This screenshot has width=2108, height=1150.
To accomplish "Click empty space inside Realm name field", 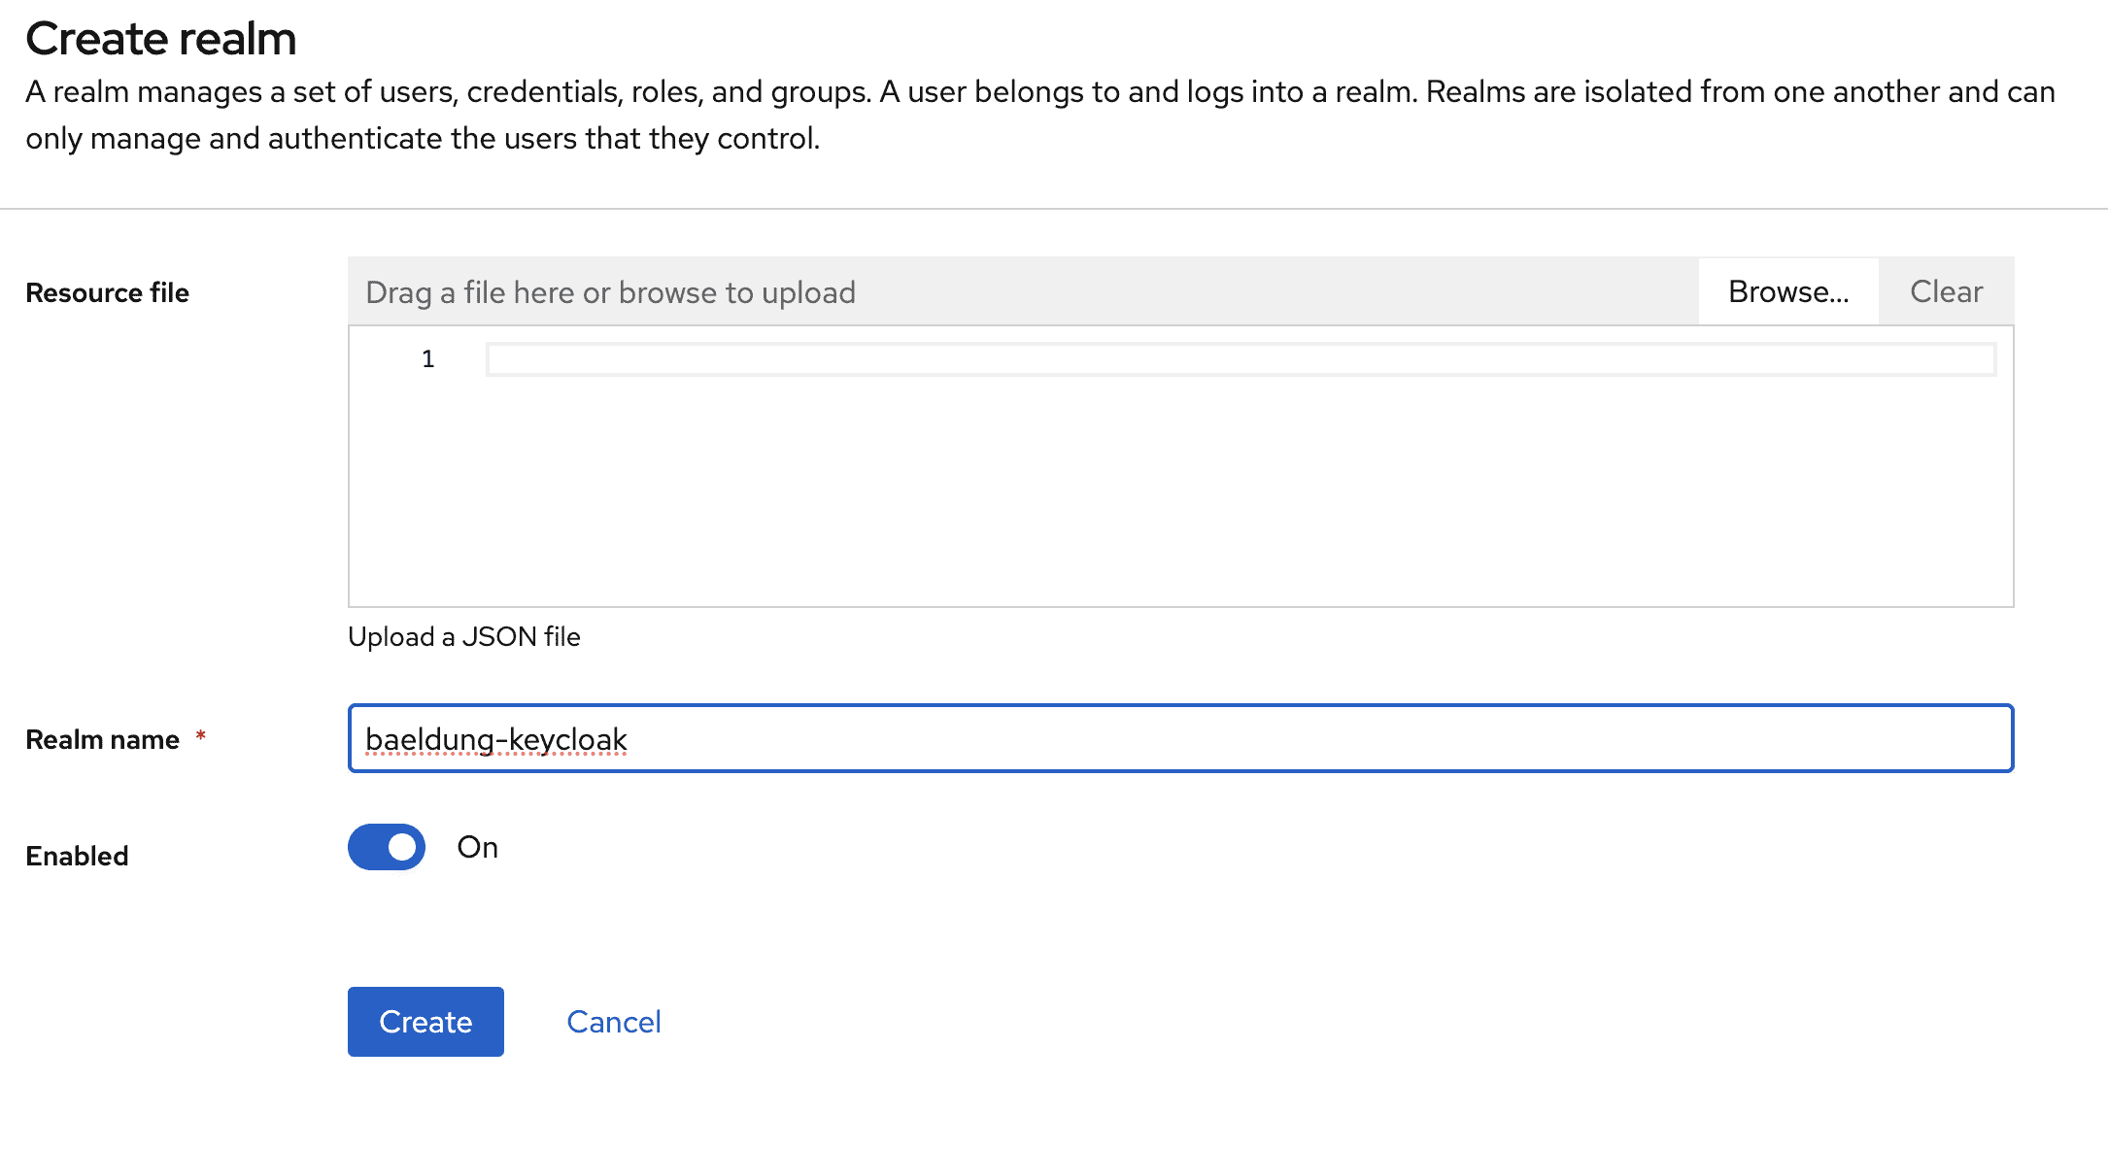I will pyautogui.click(x=1311, y=739).
